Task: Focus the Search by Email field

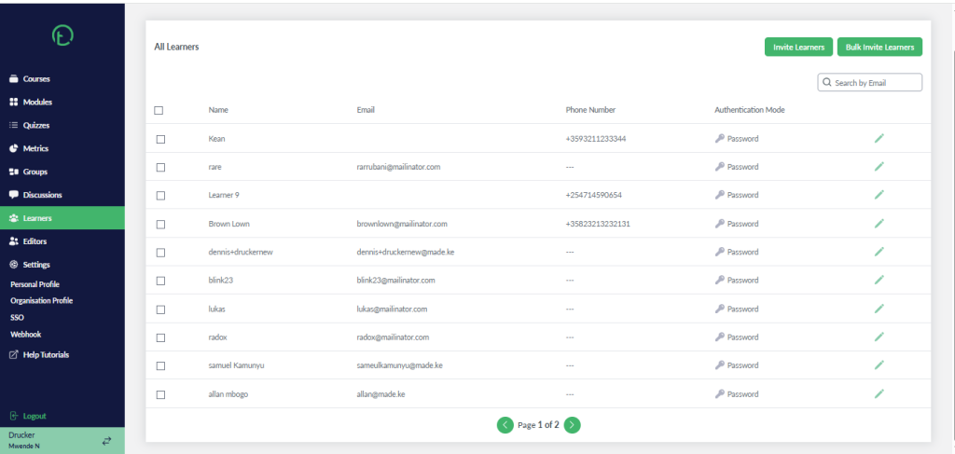Action: [x=870, y=83]
